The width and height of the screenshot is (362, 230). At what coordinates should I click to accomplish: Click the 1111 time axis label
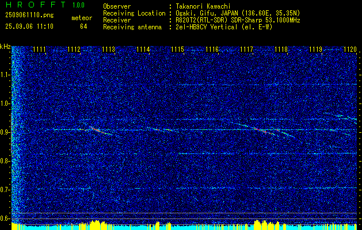coord(39,49)
